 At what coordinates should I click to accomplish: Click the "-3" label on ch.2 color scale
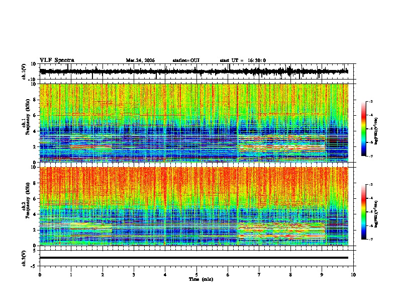(371, 185)
